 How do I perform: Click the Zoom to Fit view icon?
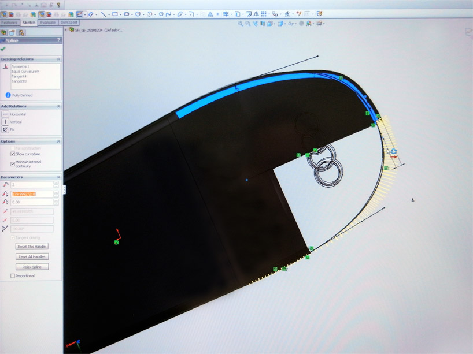[241, 24]
